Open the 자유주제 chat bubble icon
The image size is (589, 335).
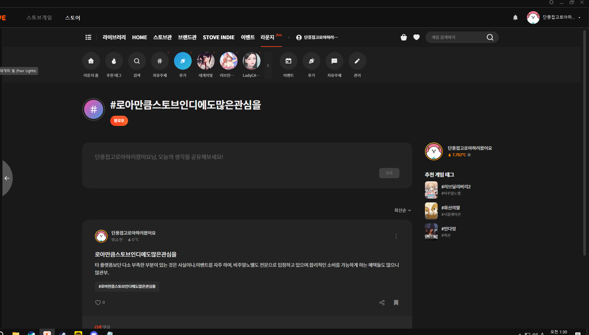[x=334, y=61]
